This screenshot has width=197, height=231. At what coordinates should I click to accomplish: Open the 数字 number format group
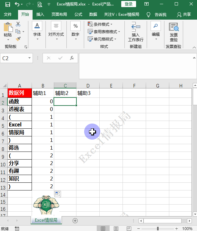pyautogui.click(x=75, y=31)
